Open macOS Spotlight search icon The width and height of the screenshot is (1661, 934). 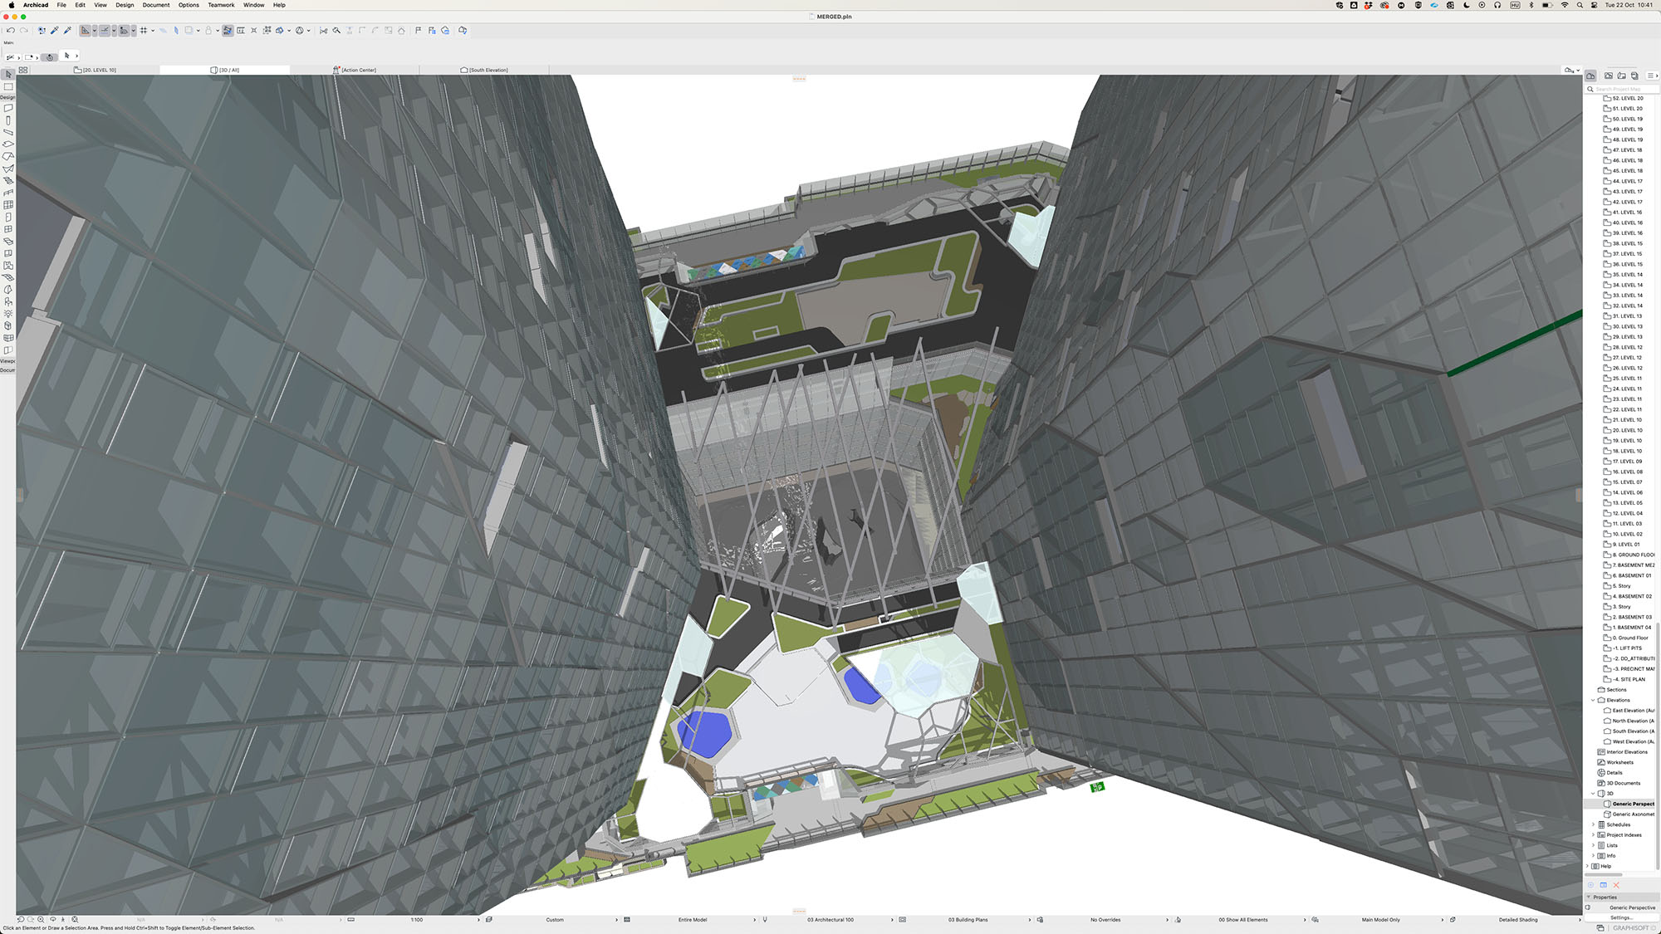[x=1580, y=5]
